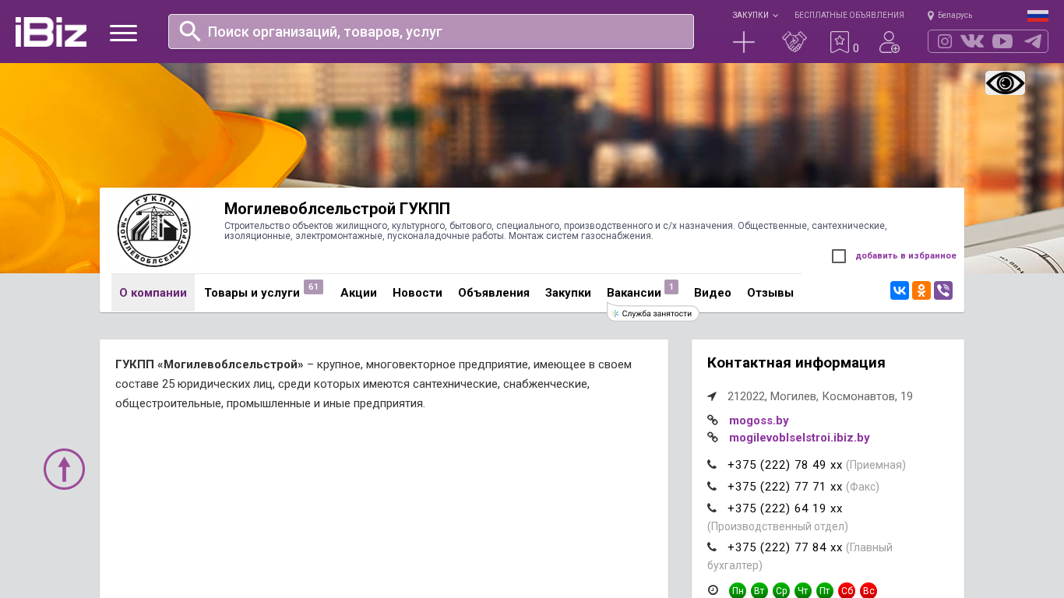This screenshot has height=598, width=1064.
Task: Open iBiz Instagram page
Action: [x=945, y=41]
